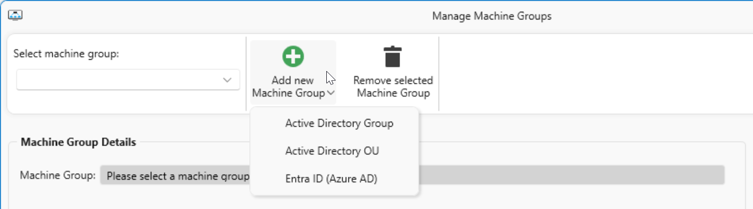Screen dimensions: 753x209
Task: Click the Machine Group: label
Action: point(58,175)
